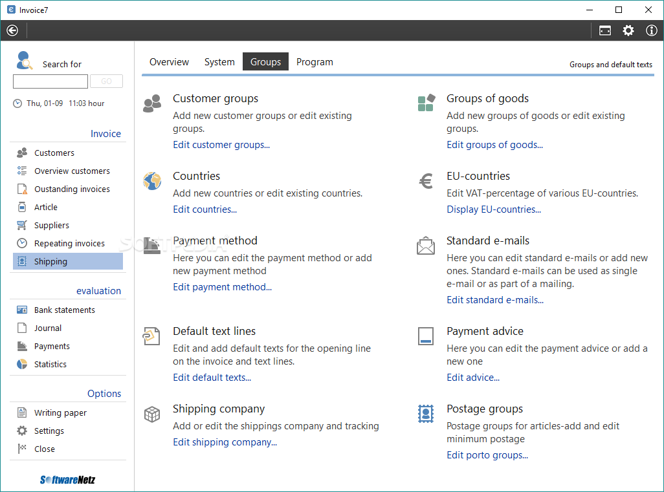
Task: Open Oustanding invoices in sidebar
Action: 68,189
